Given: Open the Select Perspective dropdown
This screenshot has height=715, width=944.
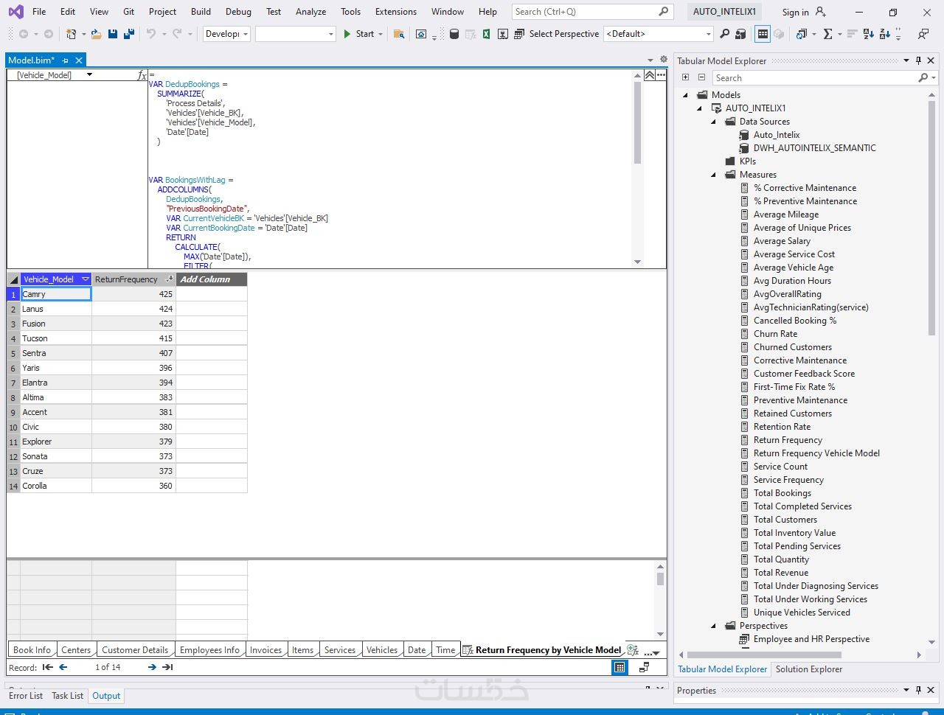Looking at the screenshot, I should pyautogui.click(x=708, y=34).
